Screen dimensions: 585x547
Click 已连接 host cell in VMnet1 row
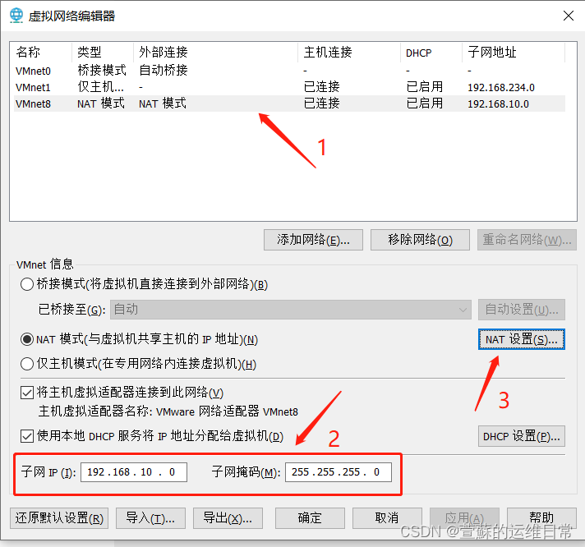pos(321,87)
